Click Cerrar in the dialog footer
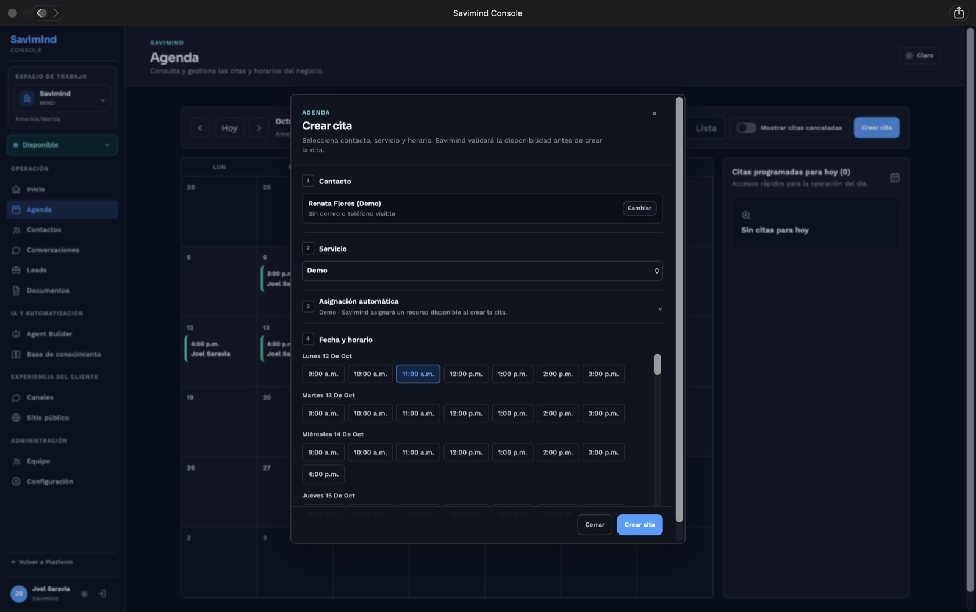The width and height of the screenshot is (976, 612). (595, 525)
